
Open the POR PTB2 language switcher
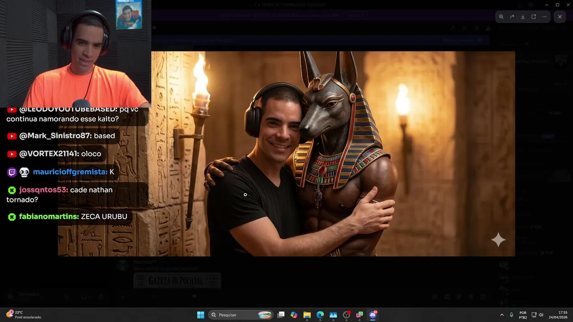[523, 315]
